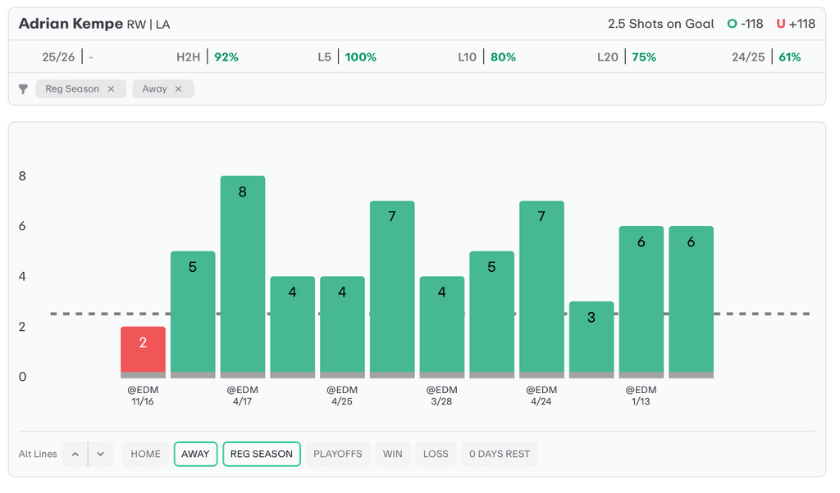This screenshot has height=493, width=840.
Task: Filter games by WIN
Action: pyautogui.click(x=393, y=454)
